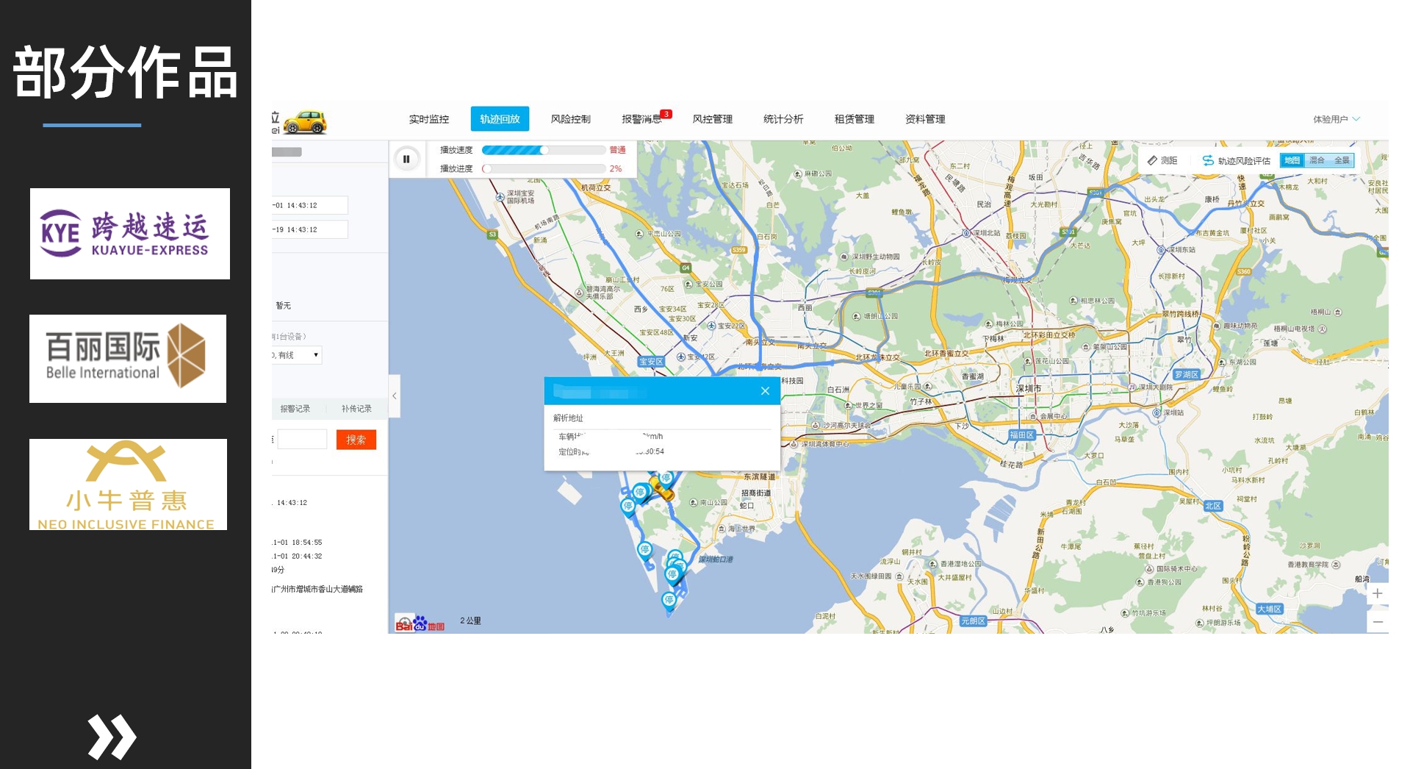Click the search text box beside 搜索

point(301,440)
